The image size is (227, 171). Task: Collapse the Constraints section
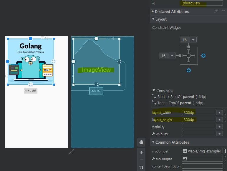pyautogui.click(x=154, y=90)
